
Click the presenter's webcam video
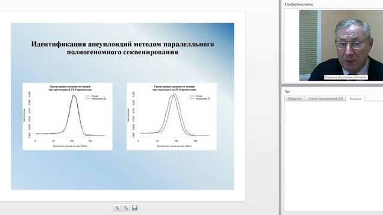[341, 45]
